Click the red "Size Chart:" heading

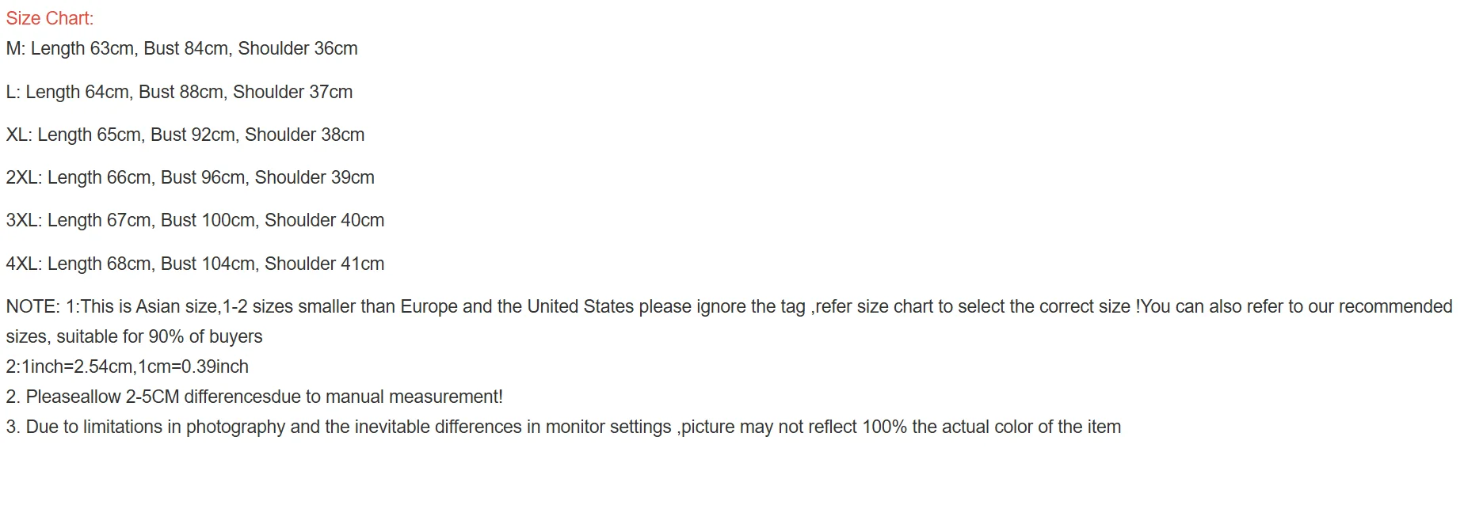pos(49,18)
